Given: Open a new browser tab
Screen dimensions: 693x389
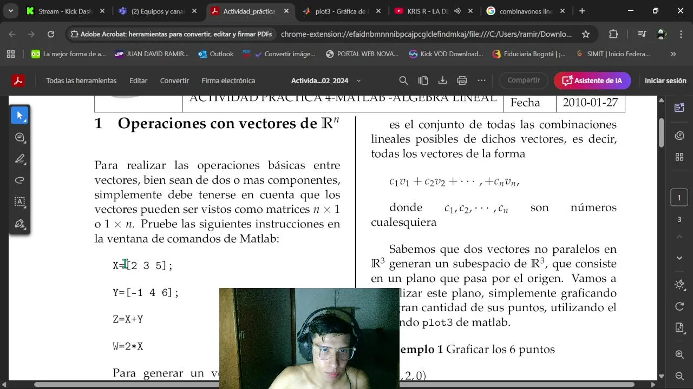Looking at the screenshot, I should pyautogui.click(x=582, y=11).
